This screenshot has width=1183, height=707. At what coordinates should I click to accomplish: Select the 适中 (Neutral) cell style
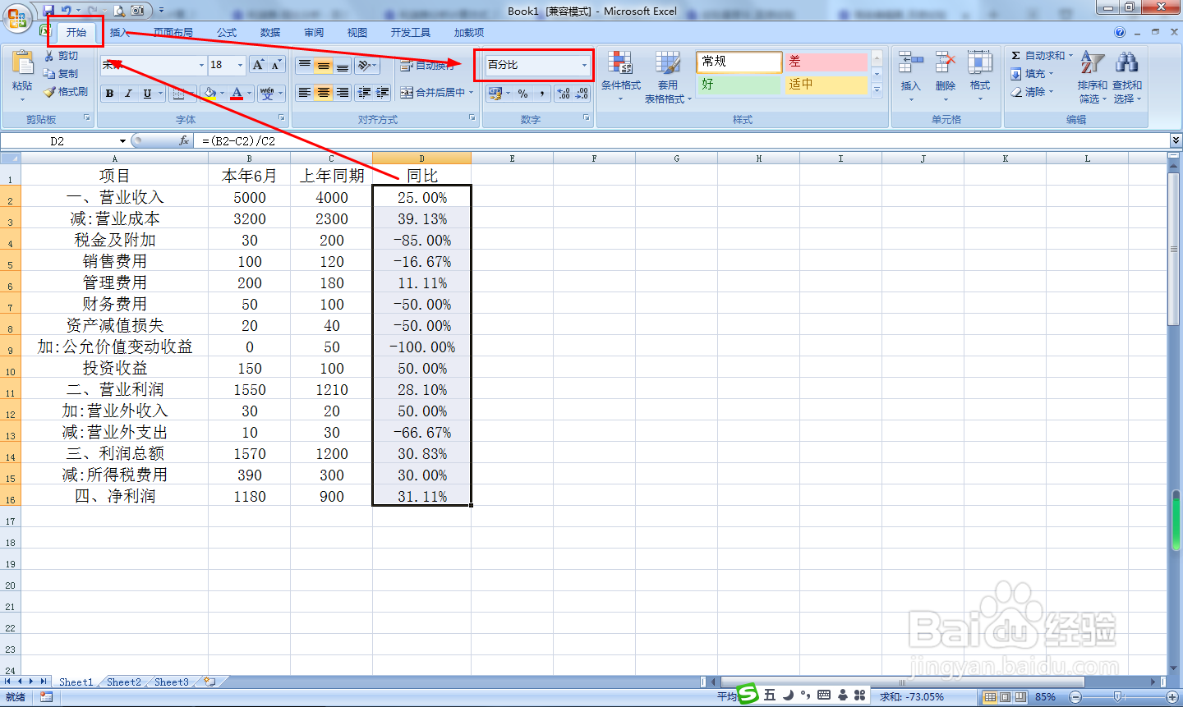point(826,85)
